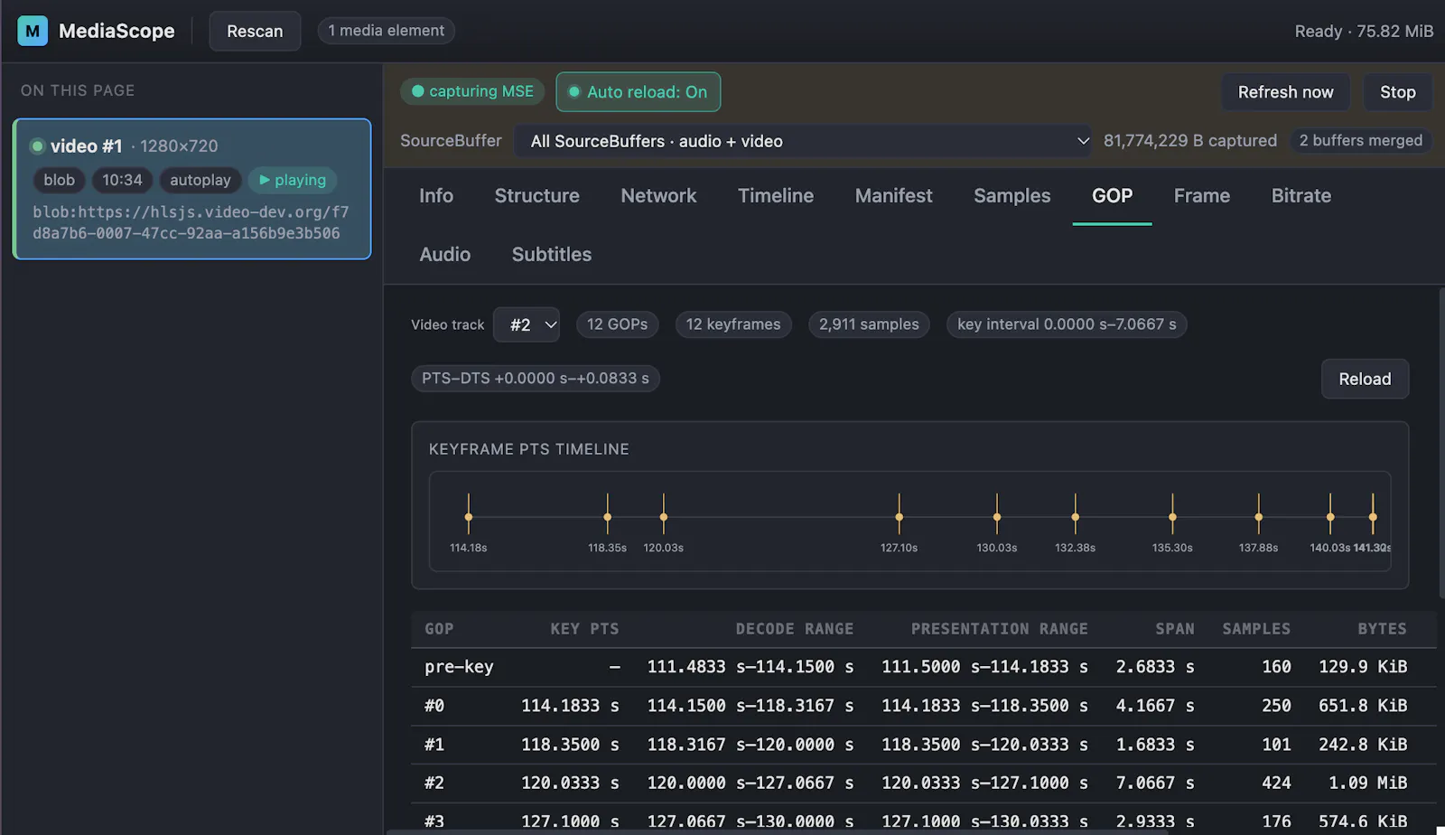Screen dimensions: 1445x835
Task: Click the BYTES column header
Action: click(x=1382, y=629)
